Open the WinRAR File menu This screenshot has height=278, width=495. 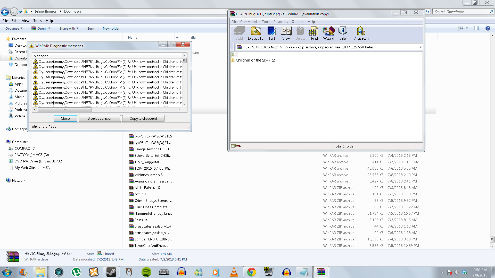pos(234,22)
